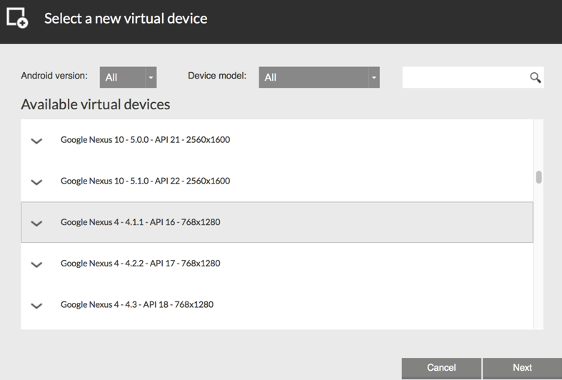Expand Google Nexus 4 4.3 API 18 chevron
The height and width of the screenshot is (380, 562).
[x=36, y=306]
